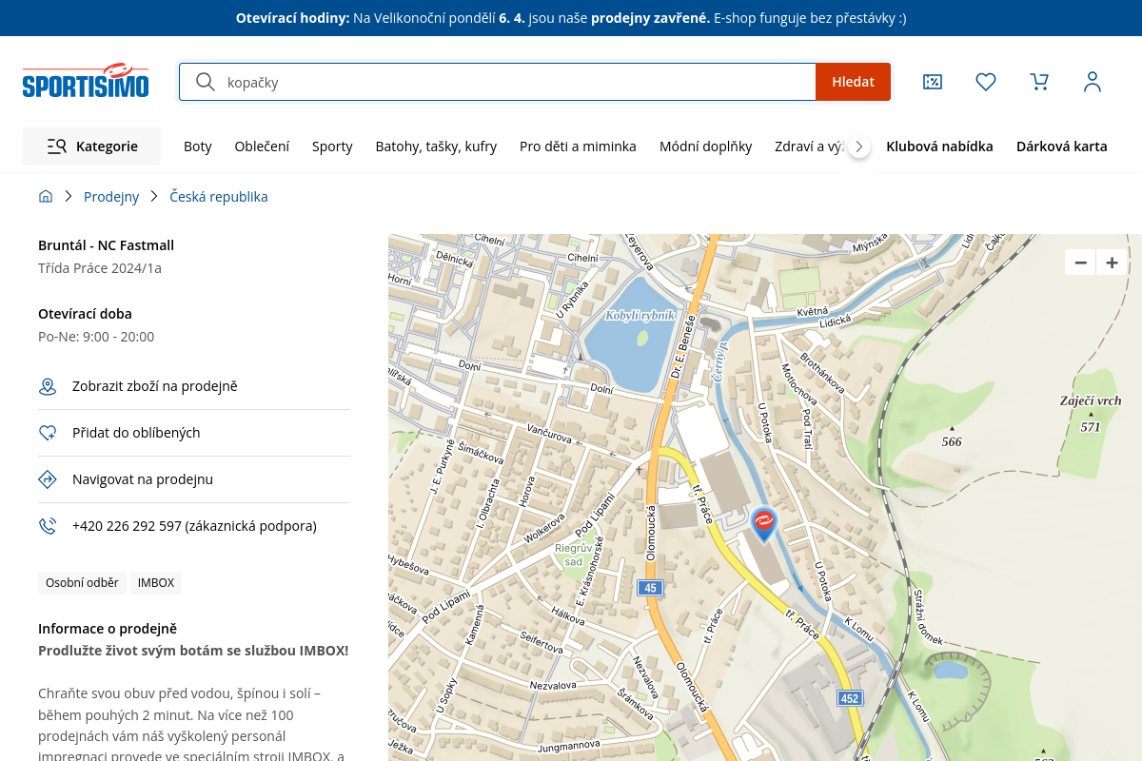Click the favorite store heart icon in sidebar
Screen dimensions: 1142x761
point(48,433)
